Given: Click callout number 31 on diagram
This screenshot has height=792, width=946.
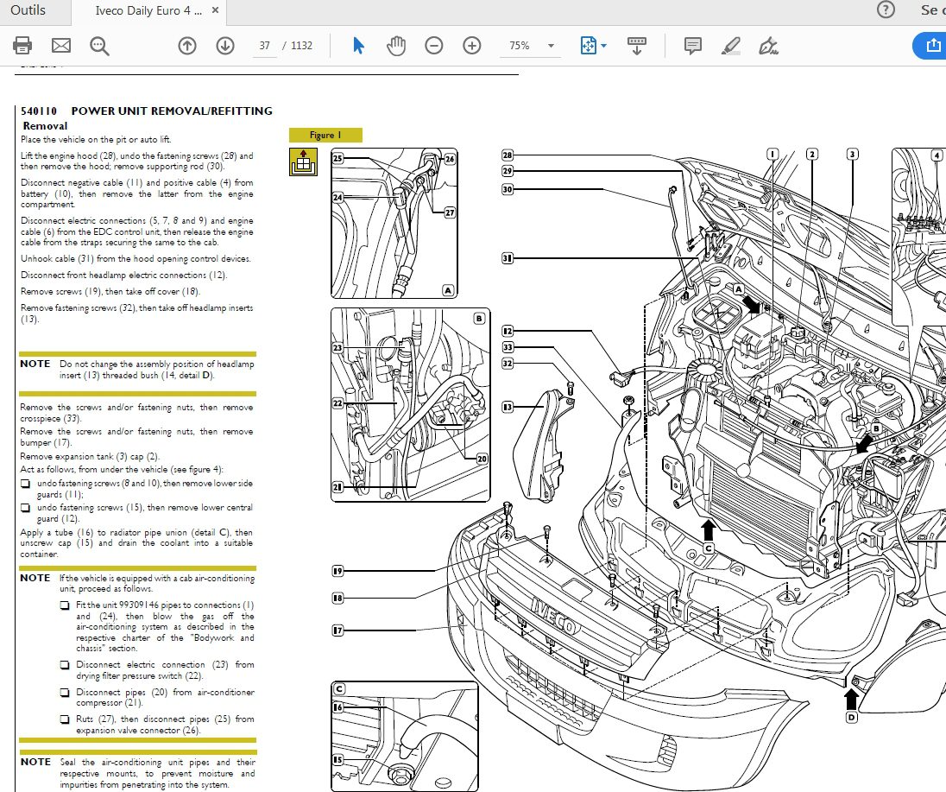Looking at the screenshot, I should pos(508,258).
